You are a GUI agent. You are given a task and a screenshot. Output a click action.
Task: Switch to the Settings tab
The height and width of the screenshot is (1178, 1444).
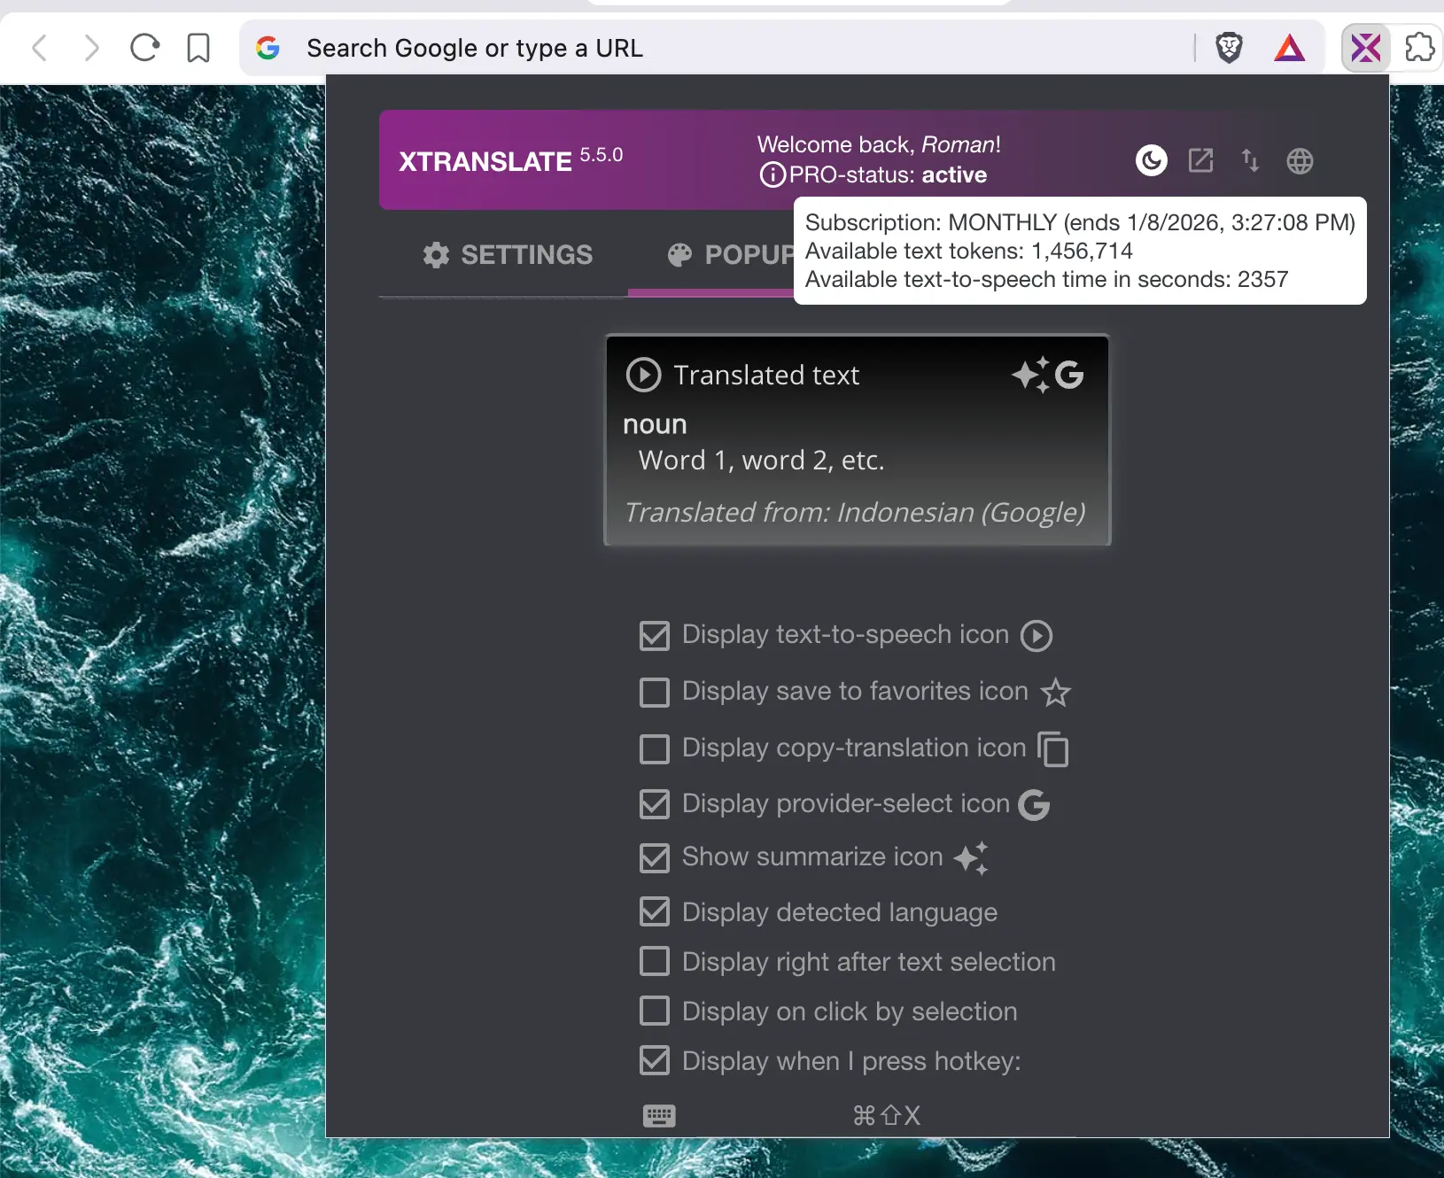coord(508,255)
